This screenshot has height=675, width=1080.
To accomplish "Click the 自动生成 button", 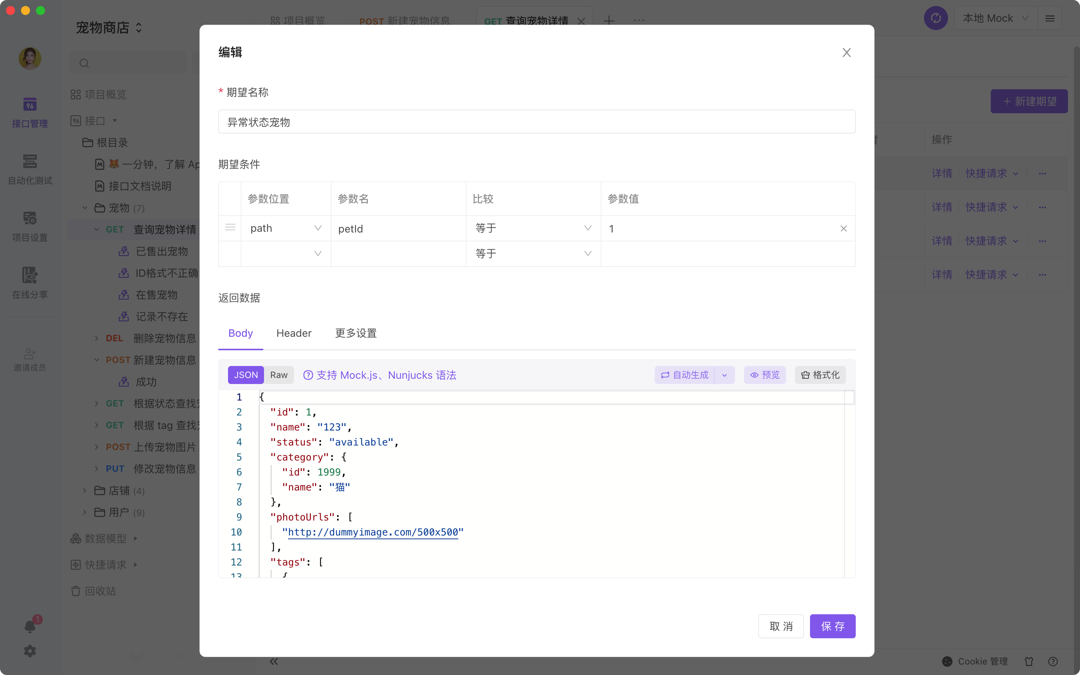I will pos(684,375).
